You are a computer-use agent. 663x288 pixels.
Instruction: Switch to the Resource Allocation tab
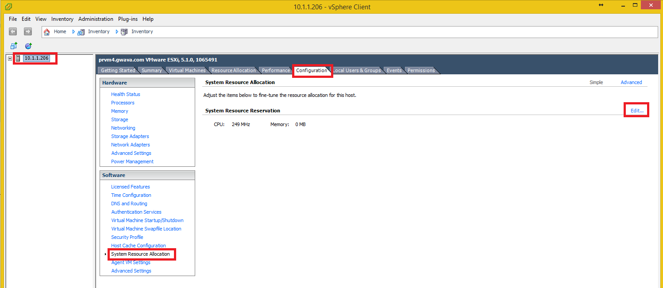pos(233,70)
